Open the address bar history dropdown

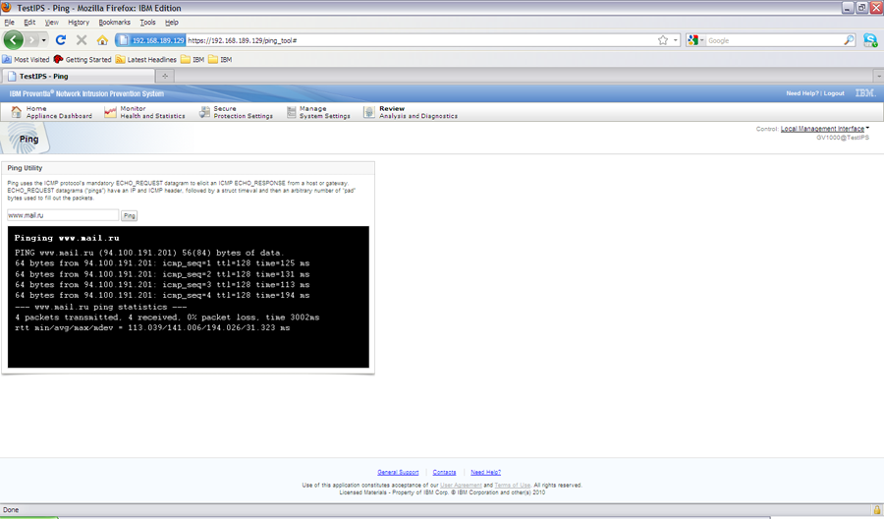pyautogui.click(x=676, y=40)
